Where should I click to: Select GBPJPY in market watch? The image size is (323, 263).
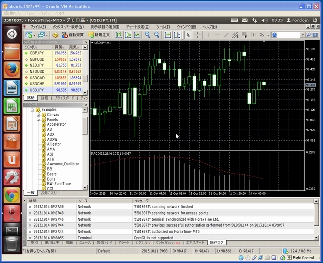click(53, 53)
